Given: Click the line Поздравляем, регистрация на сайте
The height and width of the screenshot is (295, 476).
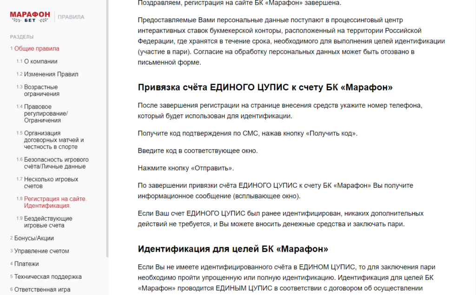Looking at the screenshot, I should coord(239,3).
